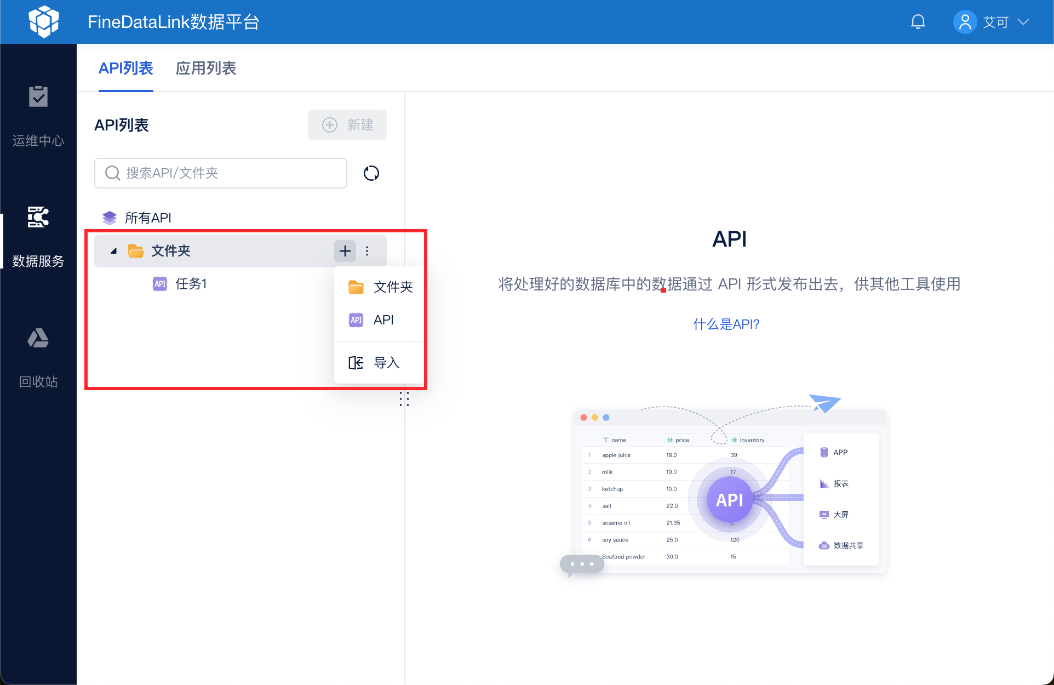Open the 什么是API? link
1054x685 pixels.
[x=726, y=324]
